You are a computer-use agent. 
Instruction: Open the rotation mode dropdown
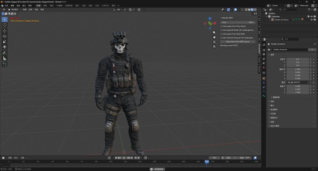click(298, 82)
